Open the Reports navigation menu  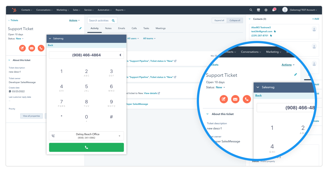coord(121,10)
